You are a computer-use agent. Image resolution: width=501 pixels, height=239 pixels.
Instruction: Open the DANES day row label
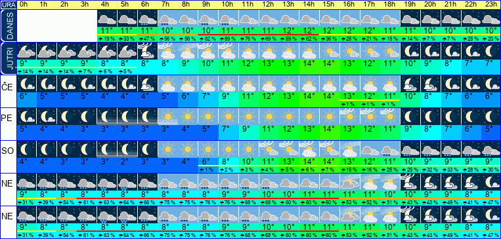[8, 26]
